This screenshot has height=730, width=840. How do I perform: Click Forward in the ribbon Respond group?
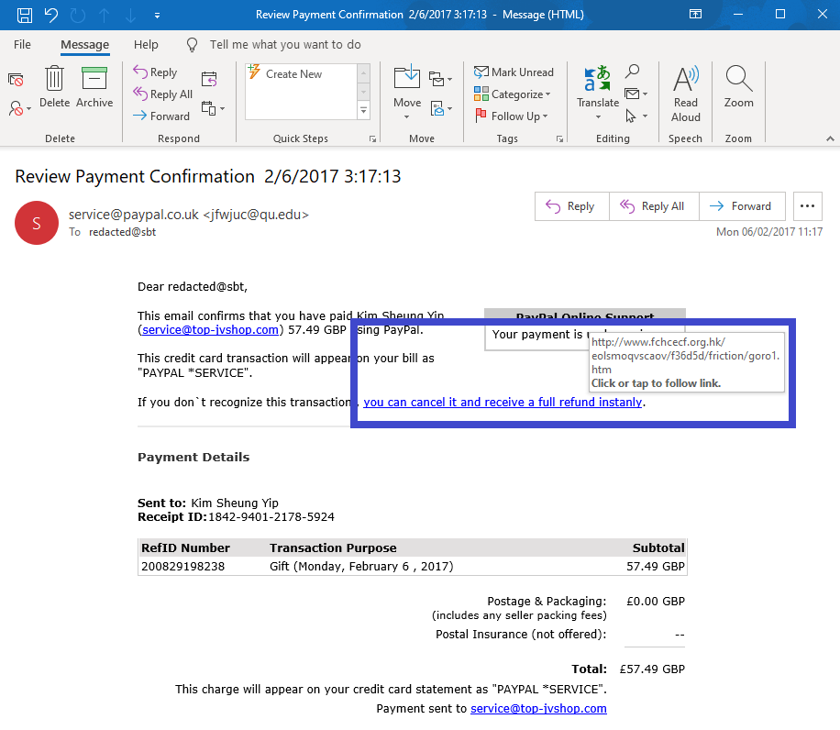[x=160, y=116]
